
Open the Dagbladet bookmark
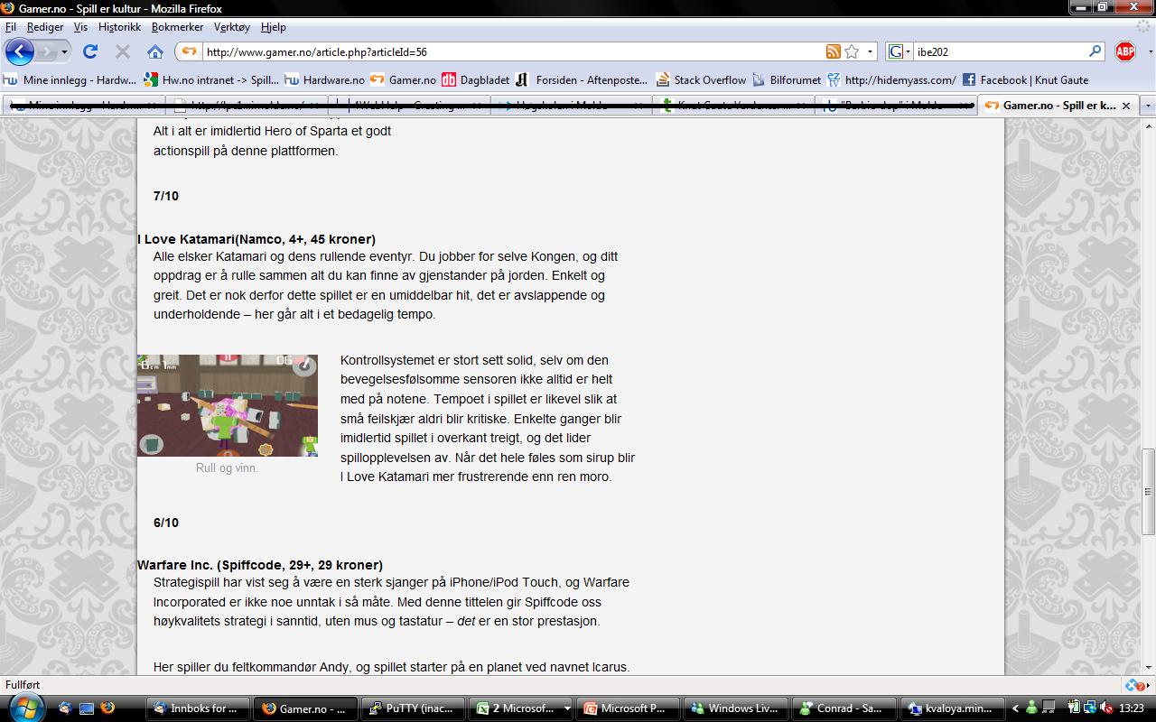click(x=475, y=79)
